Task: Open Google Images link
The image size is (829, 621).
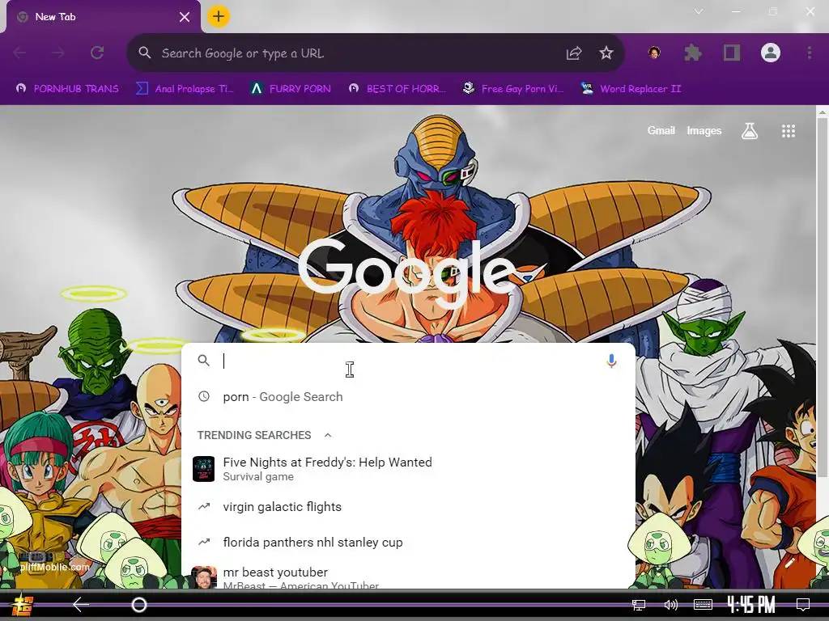Action: [x=704, y=130]
